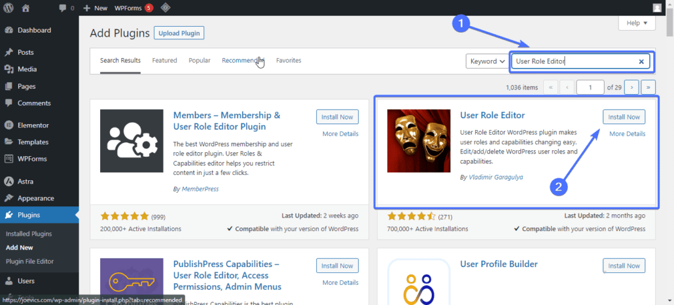674x305 pixels.
Task: Install Members Membership plugin
Action: pyautogui.click(x=338, y=117)
